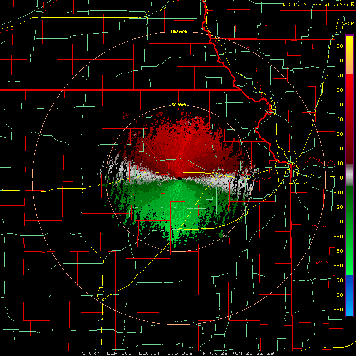Image resolution: width=356 pixels, height=356 pixels.
Task: Click the 40 value on the velocity scale
Action: [340, 119]
